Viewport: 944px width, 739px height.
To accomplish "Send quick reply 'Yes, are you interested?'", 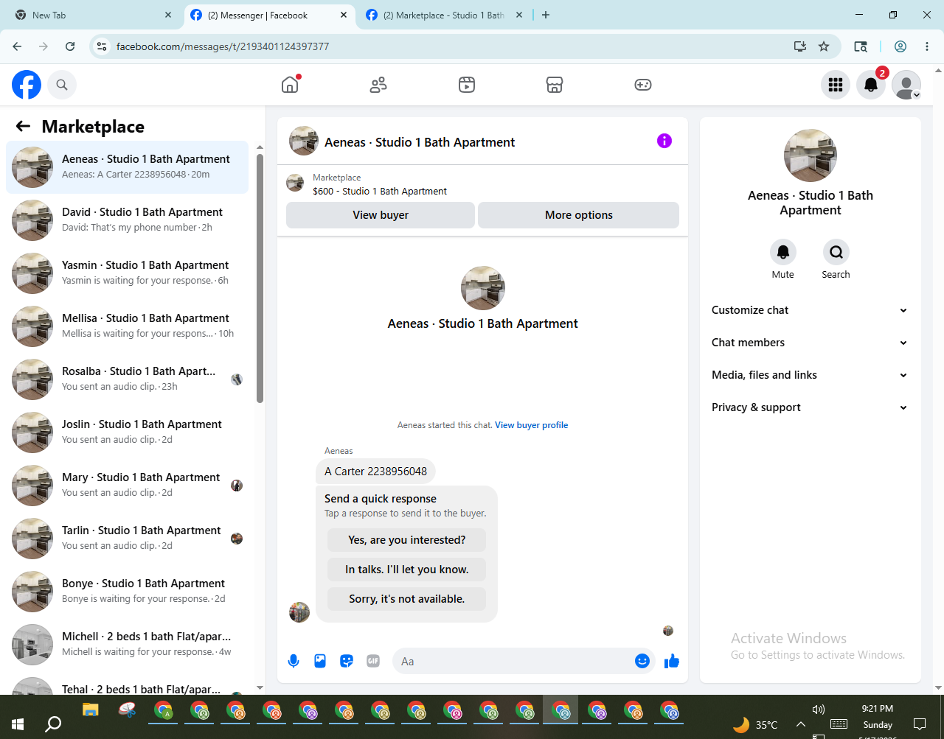I will click(407, 540).
